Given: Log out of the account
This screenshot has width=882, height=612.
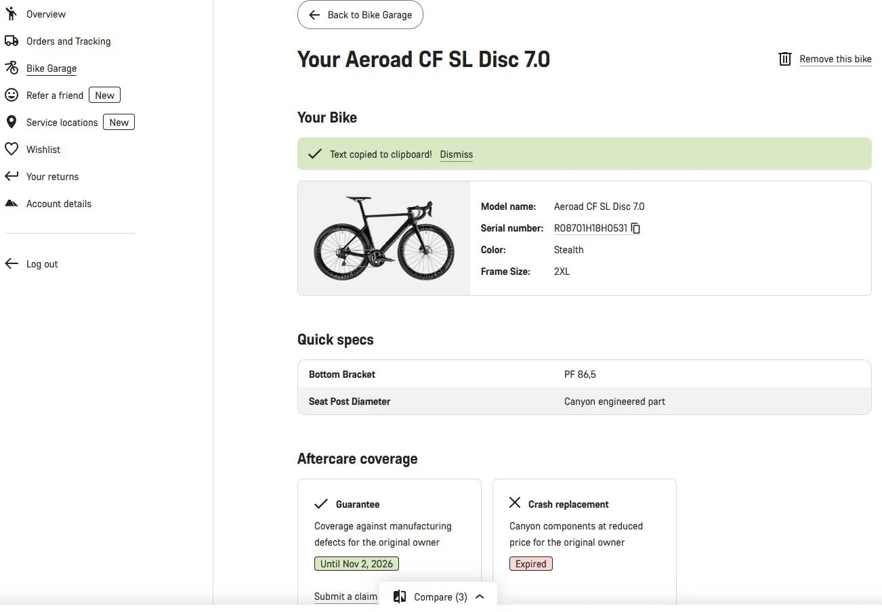Looking at the screenshot, I should point(41,264).
